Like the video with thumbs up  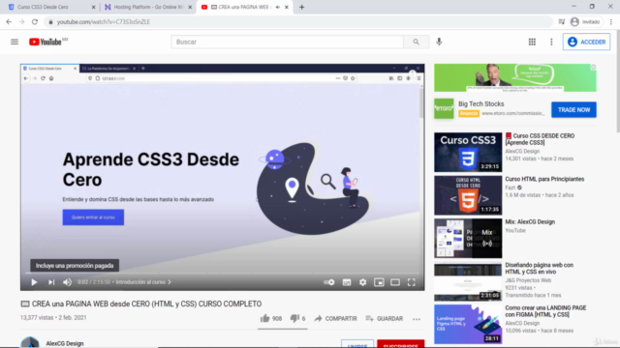coord(271,318)
